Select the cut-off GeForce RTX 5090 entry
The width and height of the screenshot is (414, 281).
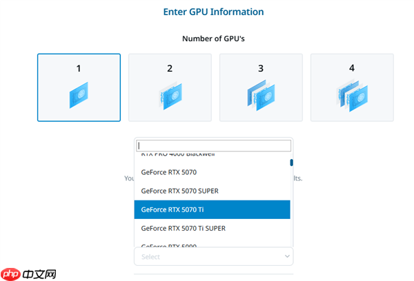[x=169, y=244]
